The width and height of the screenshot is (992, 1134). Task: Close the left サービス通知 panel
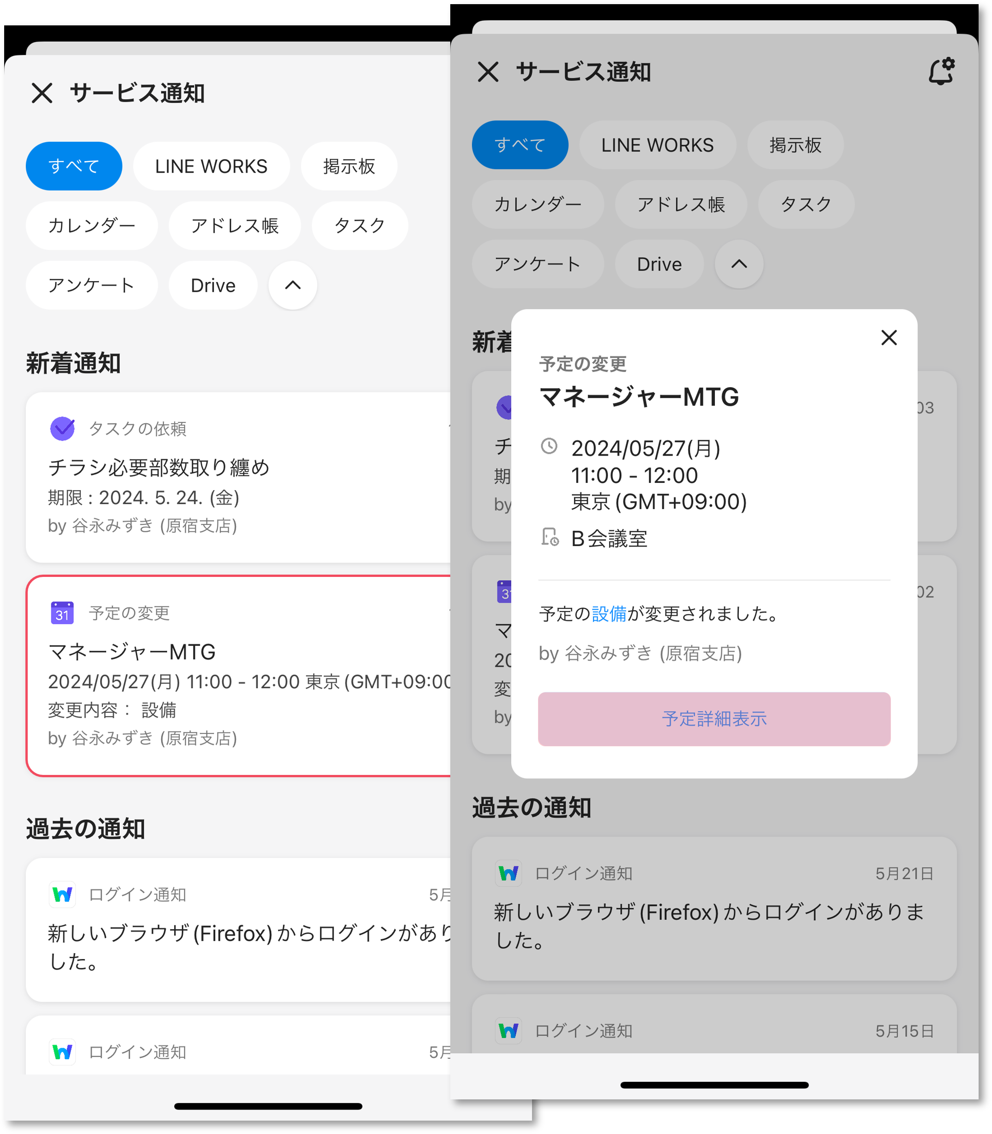42,93
